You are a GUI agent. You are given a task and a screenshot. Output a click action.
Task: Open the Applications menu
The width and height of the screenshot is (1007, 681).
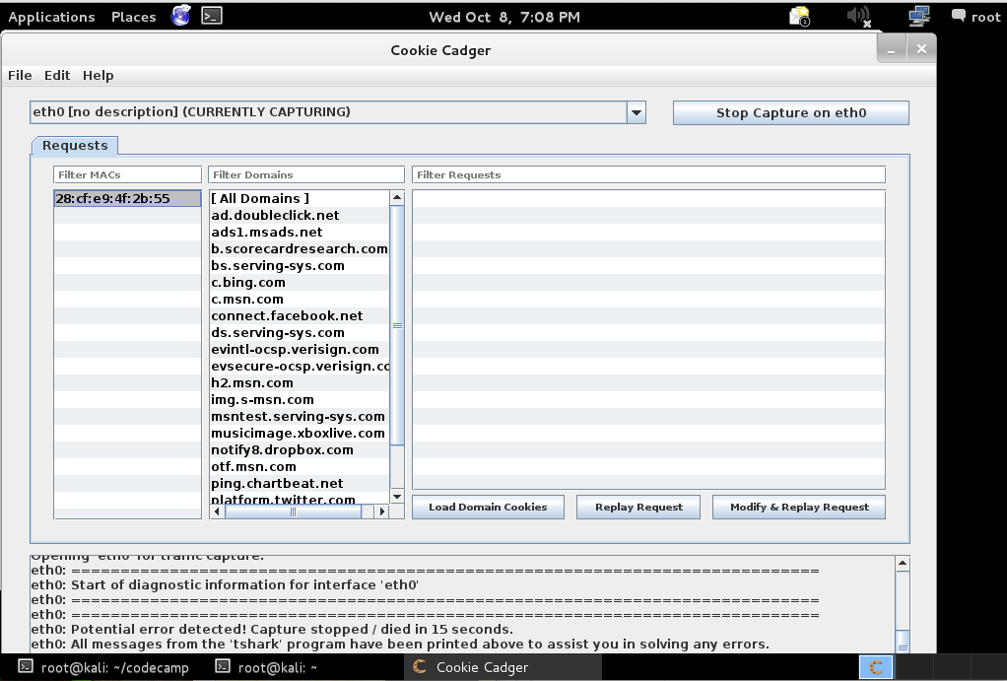point(51,17)
